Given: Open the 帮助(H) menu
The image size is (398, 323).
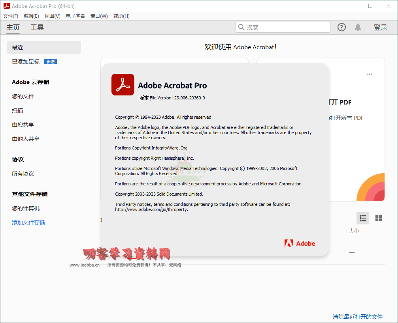Looking at the screenshot, I should pyautogui.click(x=121, y=16).
